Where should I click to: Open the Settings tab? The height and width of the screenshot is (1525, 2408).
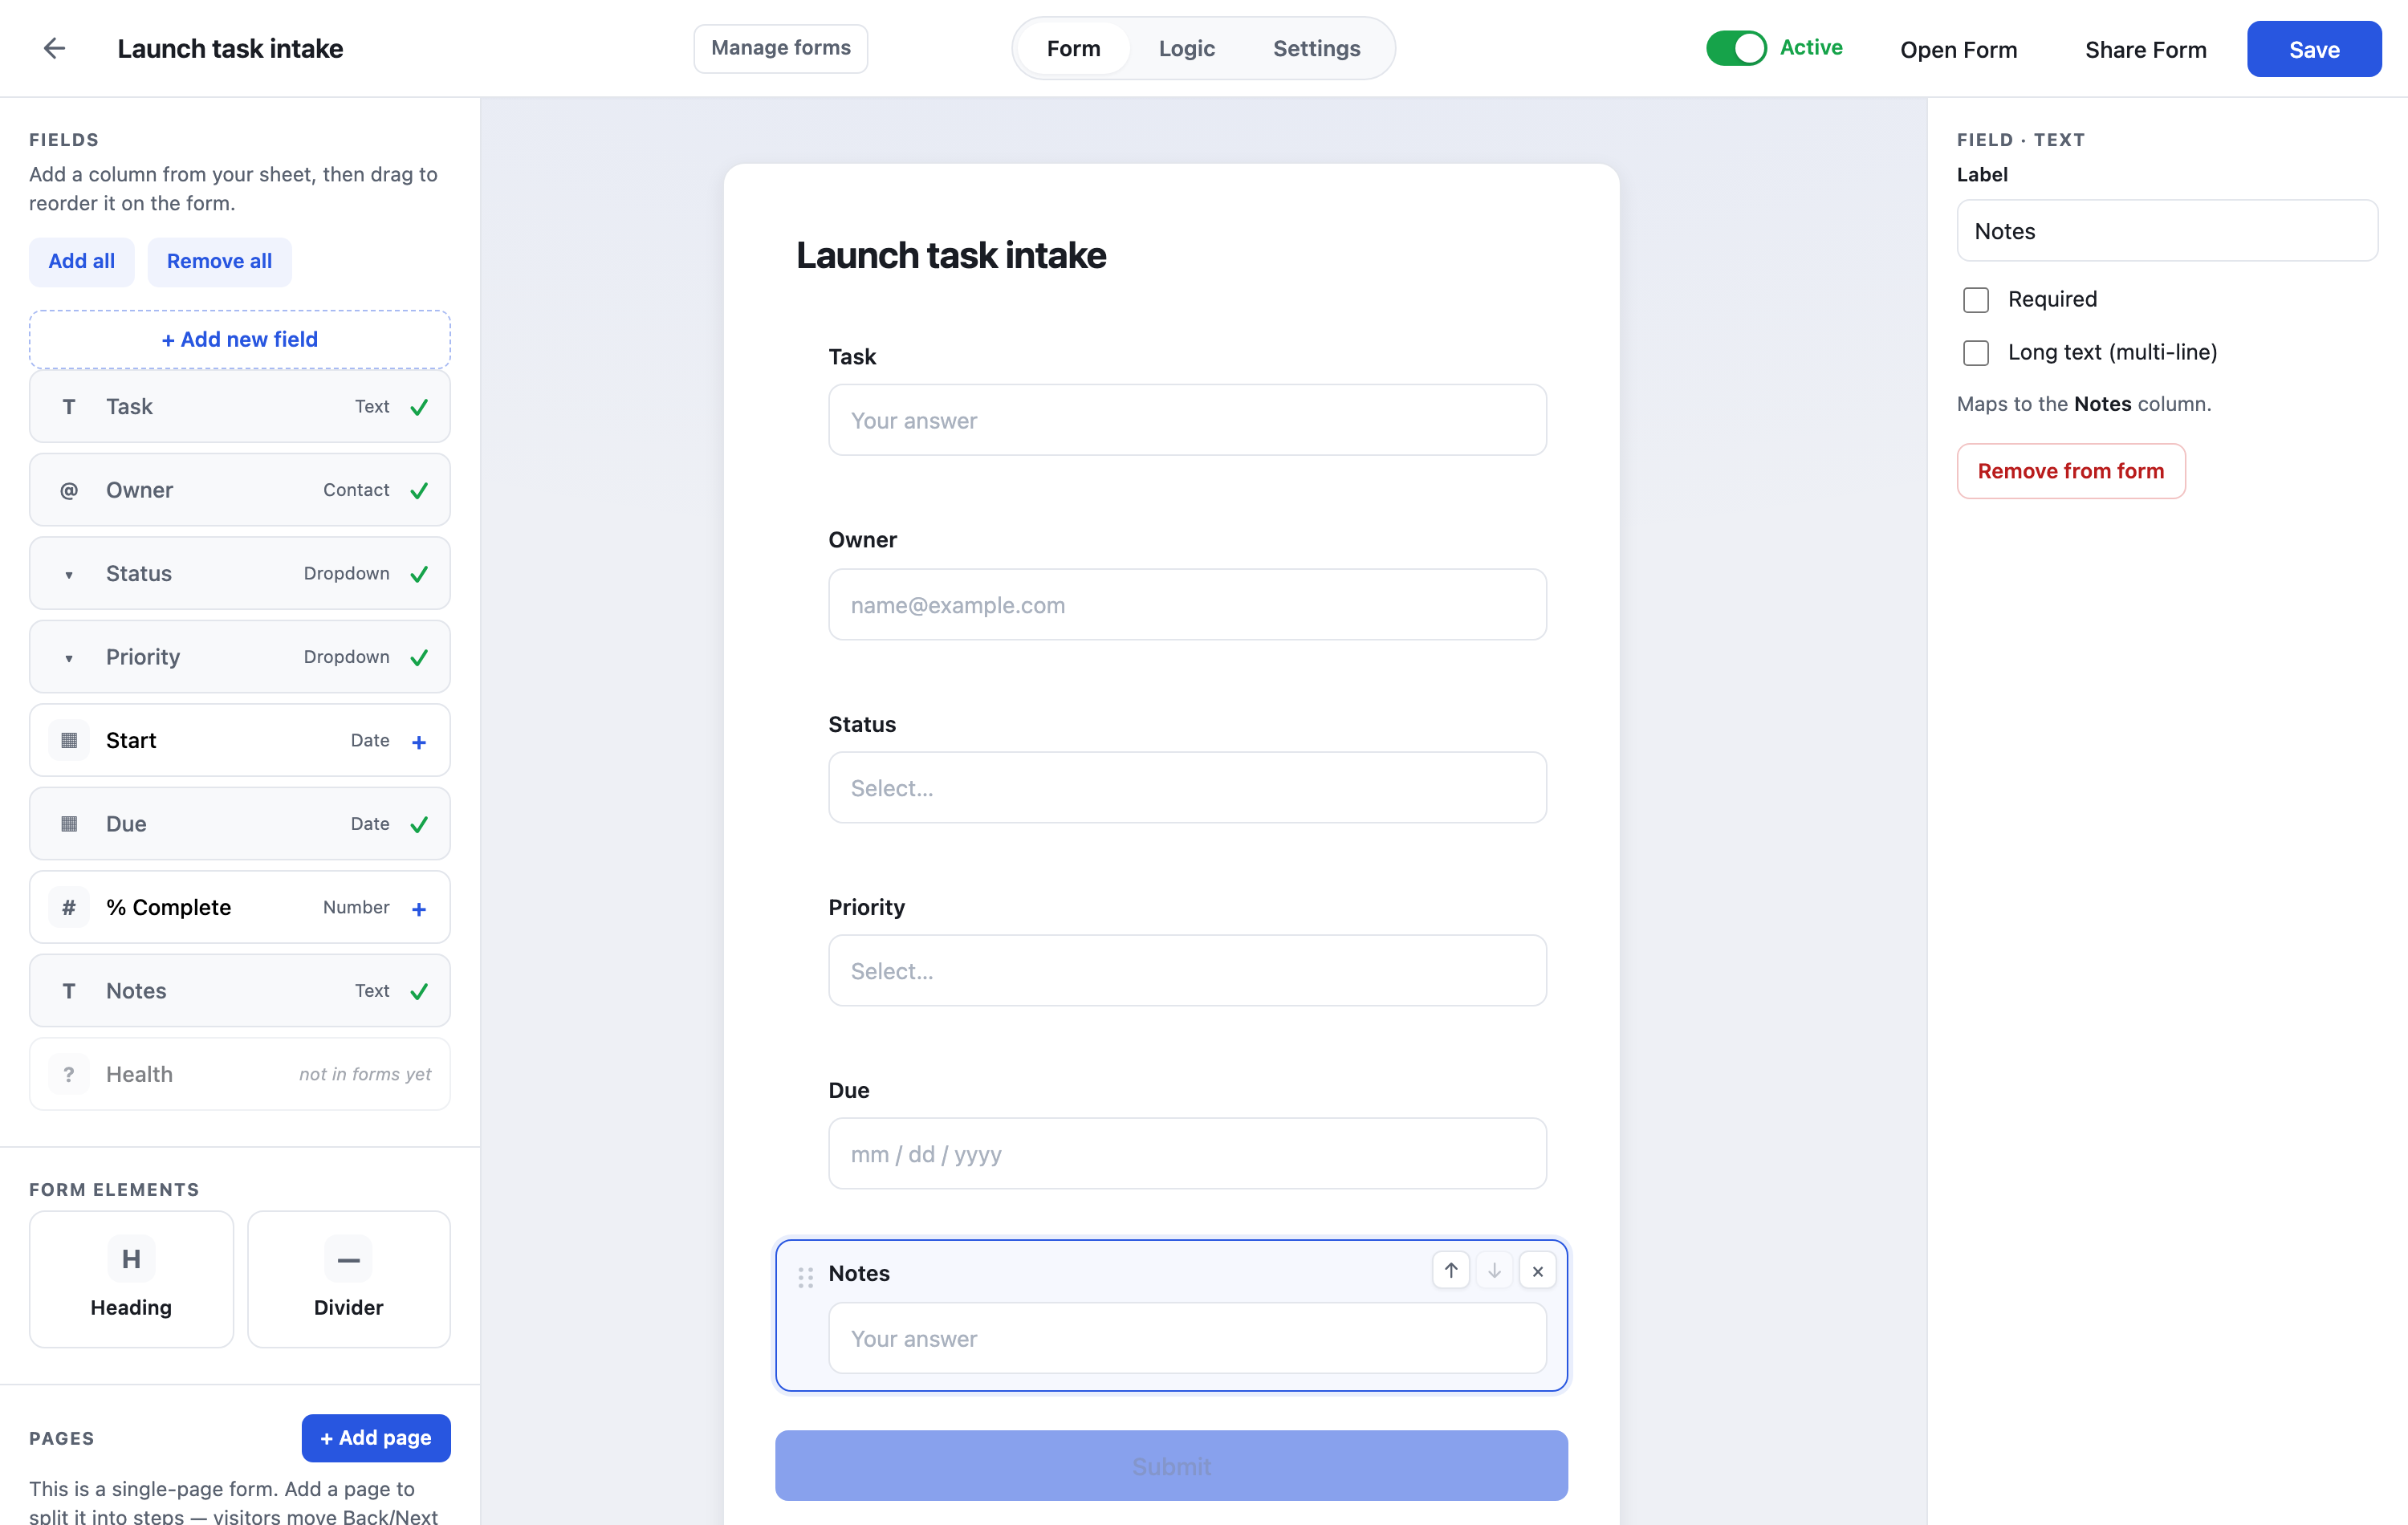pyautogui.click(x=1316, y=48)
